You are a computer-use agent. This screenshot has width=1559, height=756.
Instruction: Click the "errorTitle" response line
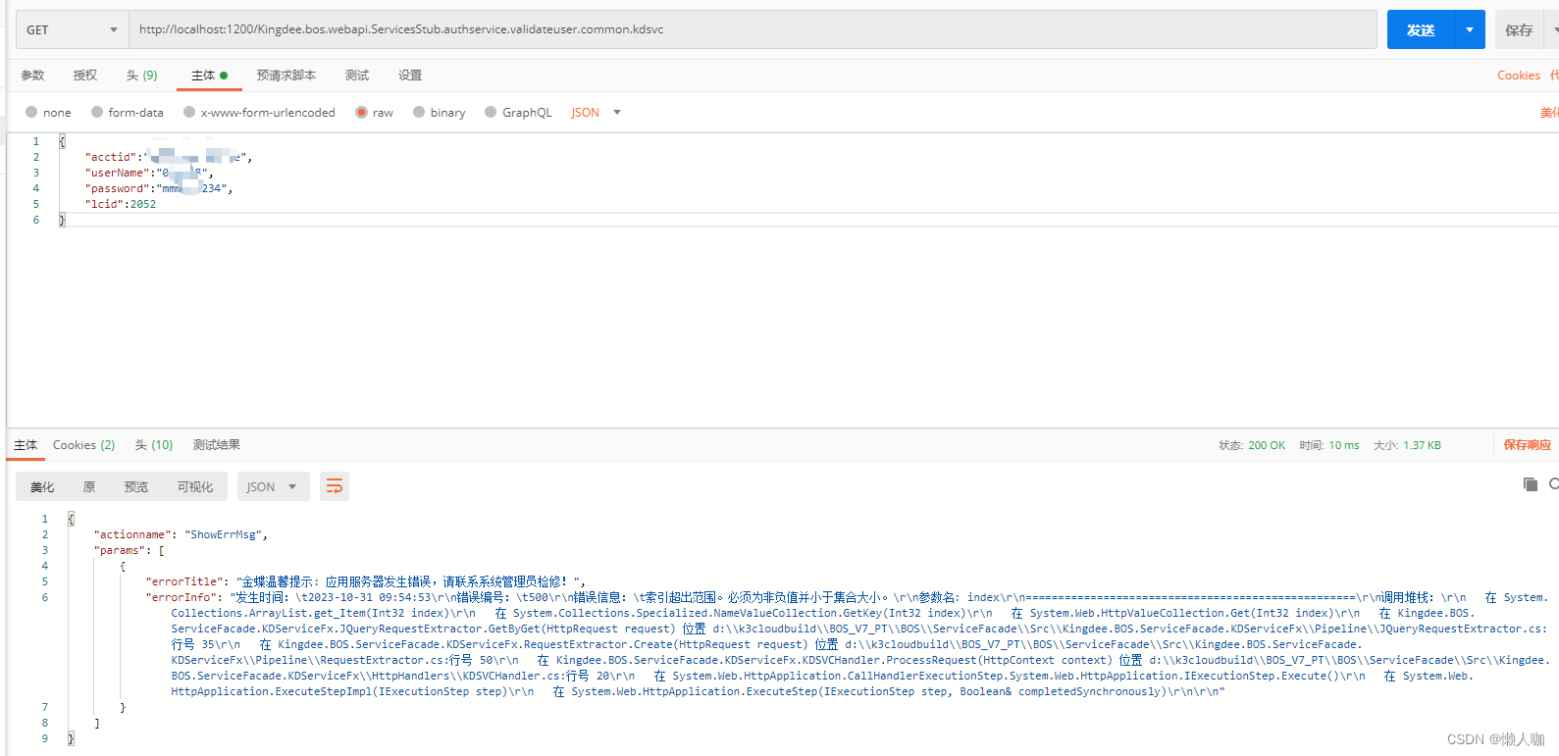pos(365,581)
